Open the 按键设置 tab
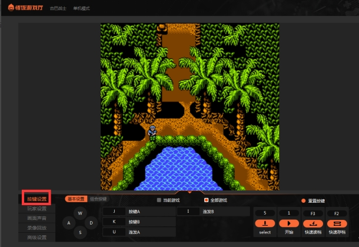359x247 pixels. coord(36,199)
